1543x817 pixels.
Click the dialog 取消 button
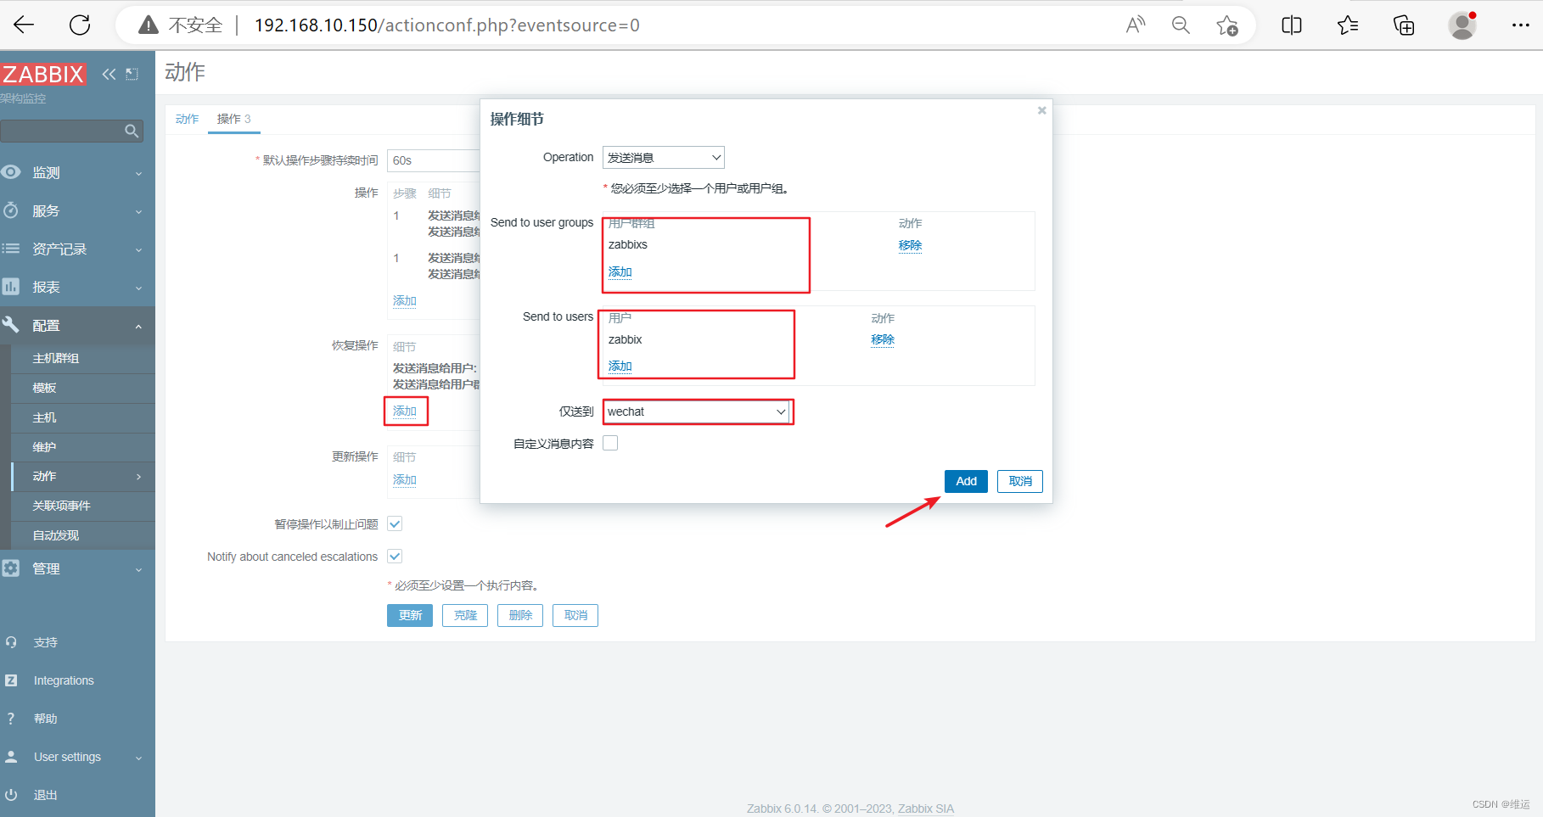[x=1020, y=481]
